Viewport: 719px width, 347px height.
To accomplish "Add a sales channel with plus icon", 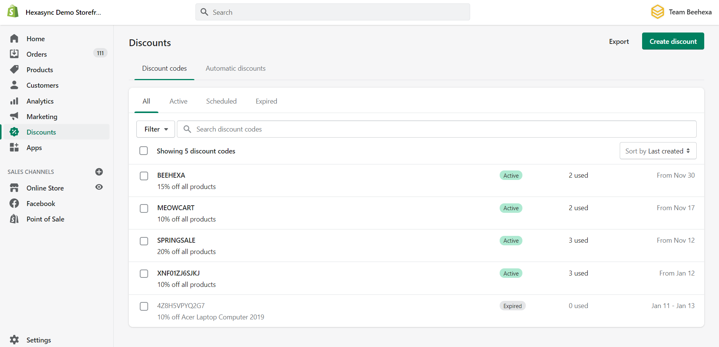I will (x=99, y=172).
